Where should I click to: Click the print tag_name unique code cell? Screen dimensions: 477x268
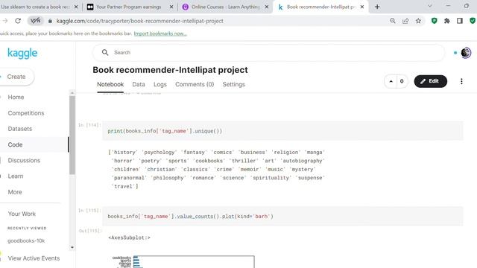[282, 131]
